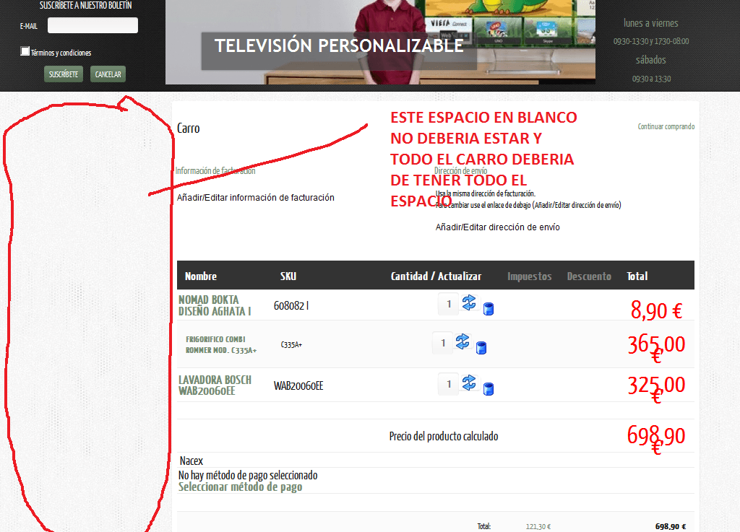The image size is (740, 532).
Task: Click the CANCELAR button
Action: click(108, 74)
